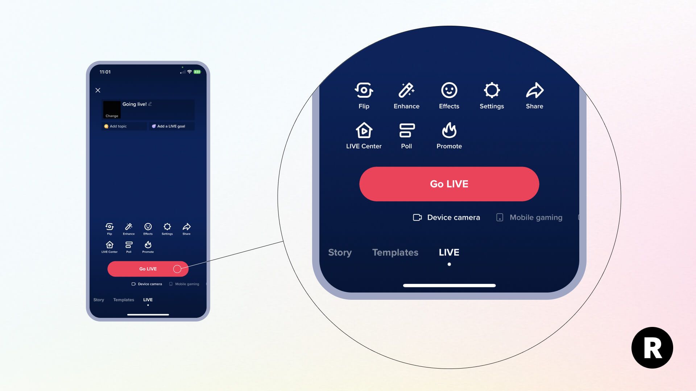Screen dimensions: 696x391
Task: Enable Add a LIVE goal toggle
Action: pos(170,126)
